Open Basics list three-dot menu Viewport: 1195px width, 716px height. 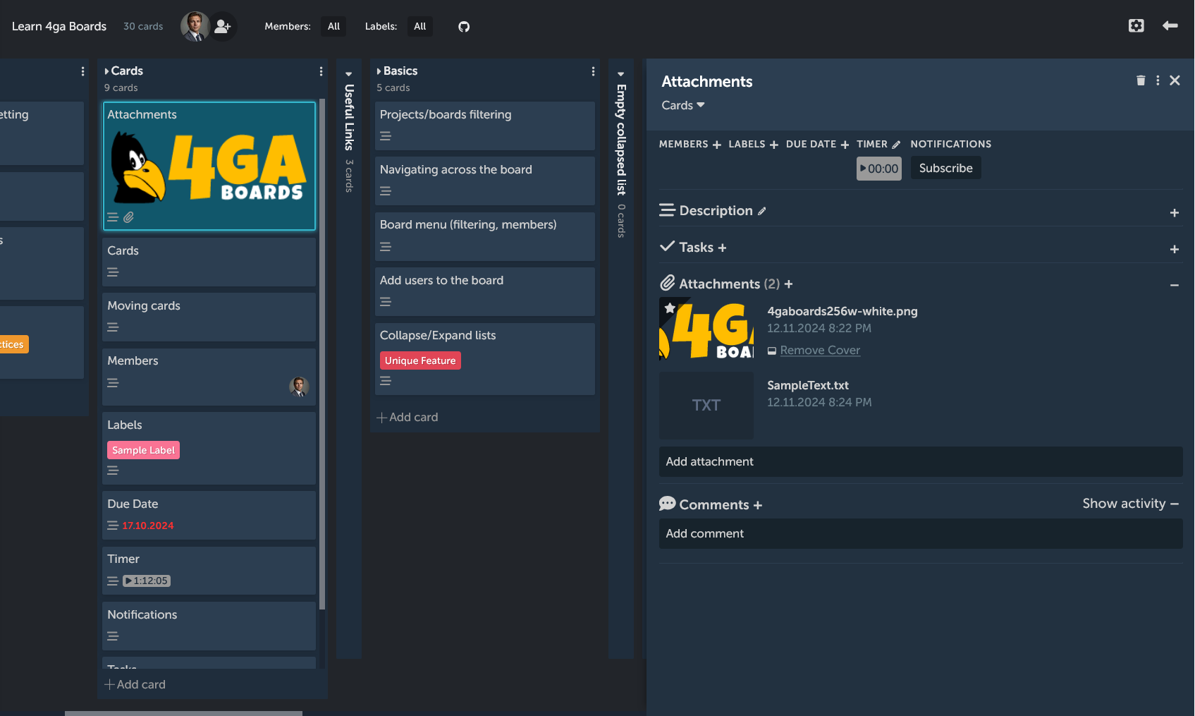click(593, 71)
